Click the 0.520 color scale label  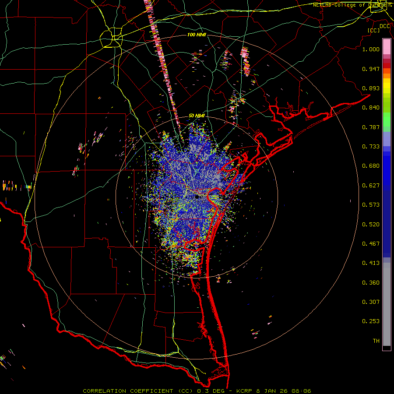pos(371,225)
